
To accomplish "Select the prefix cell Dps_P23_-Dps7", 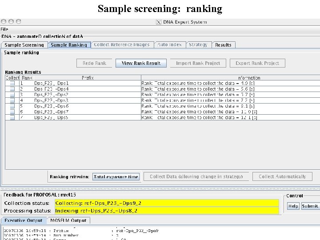I will point(88,112).
